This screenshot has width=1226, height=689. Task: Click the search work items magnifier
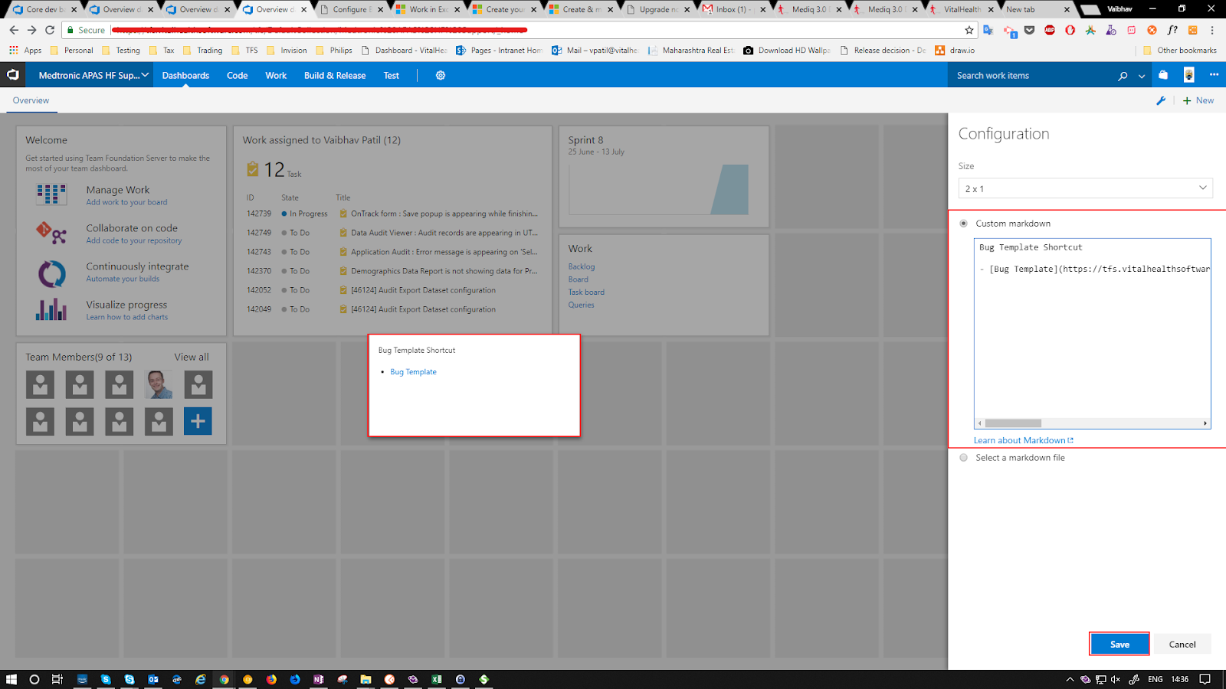click(1123, 75)
